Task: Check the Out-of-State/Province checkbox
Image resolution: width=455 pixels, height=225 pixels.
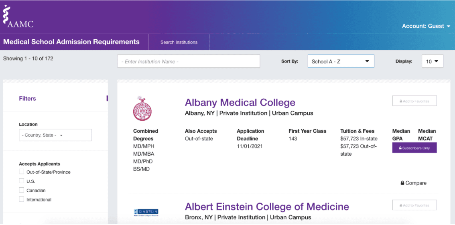Action: coord(22,172)
